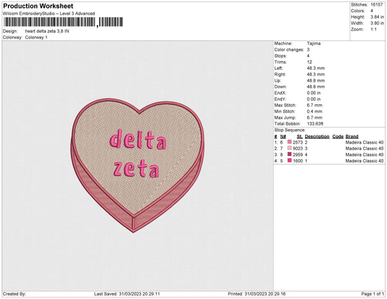
Task: Click the Min Stitch value '0.4 mm'
Action: coord(315,111)
